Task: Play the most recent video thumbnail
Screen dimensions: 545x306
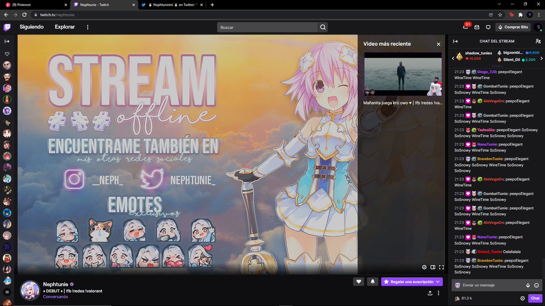Action: 402,74
